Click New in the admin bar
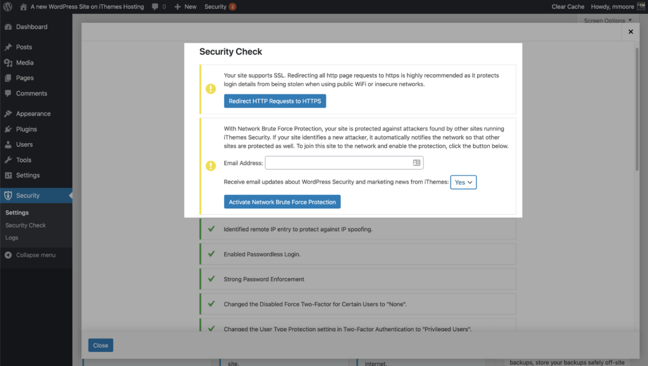The height and width of the screenshot is (366, 648). (190, 6)
